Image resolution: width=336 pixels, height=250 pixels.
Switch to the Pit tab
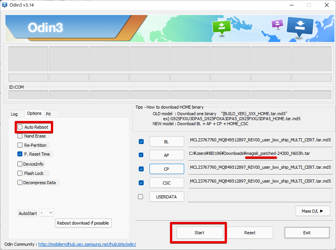coord(49,114)
